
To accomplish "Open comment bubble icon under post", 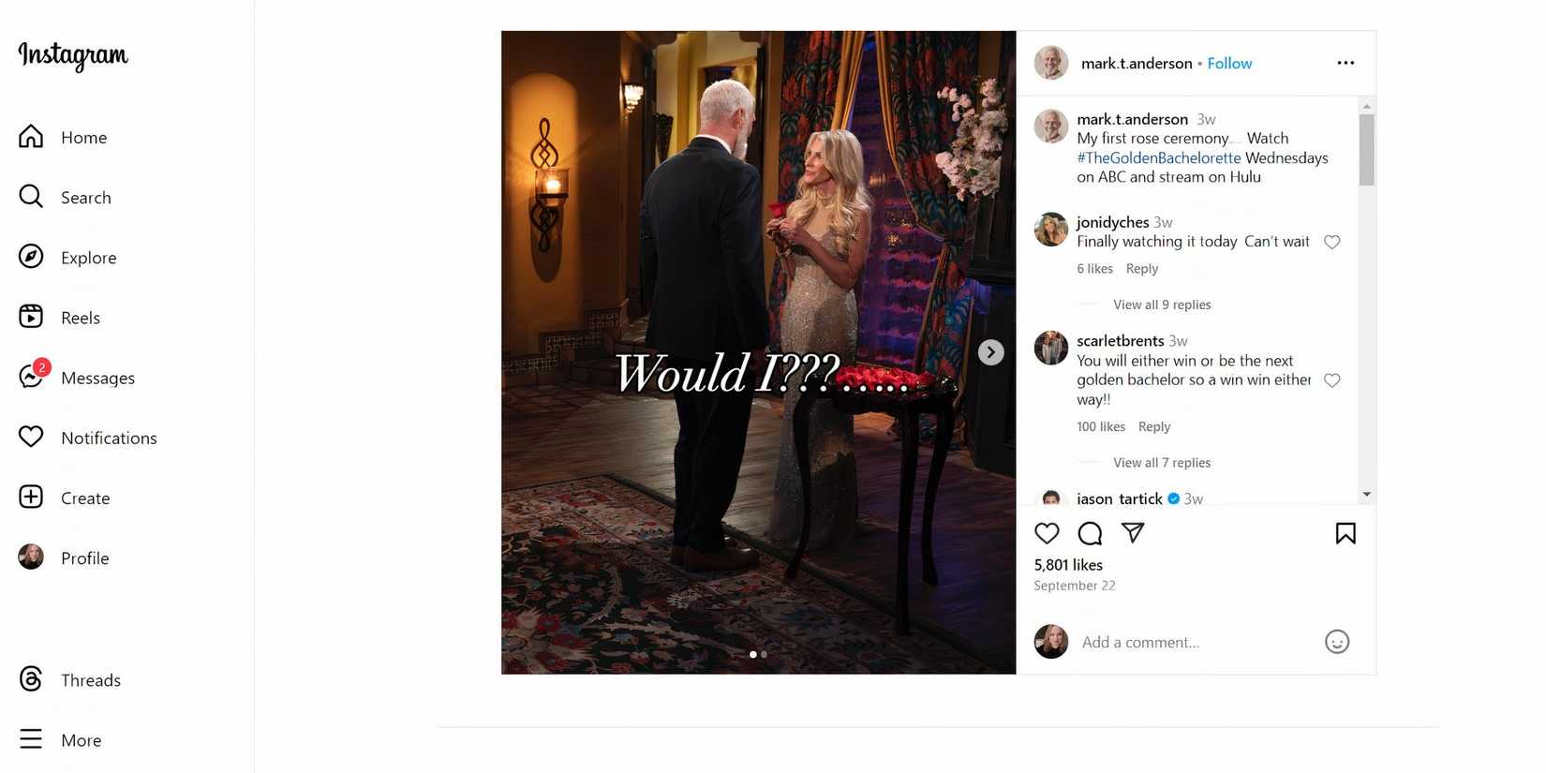I will point(1090,533).
